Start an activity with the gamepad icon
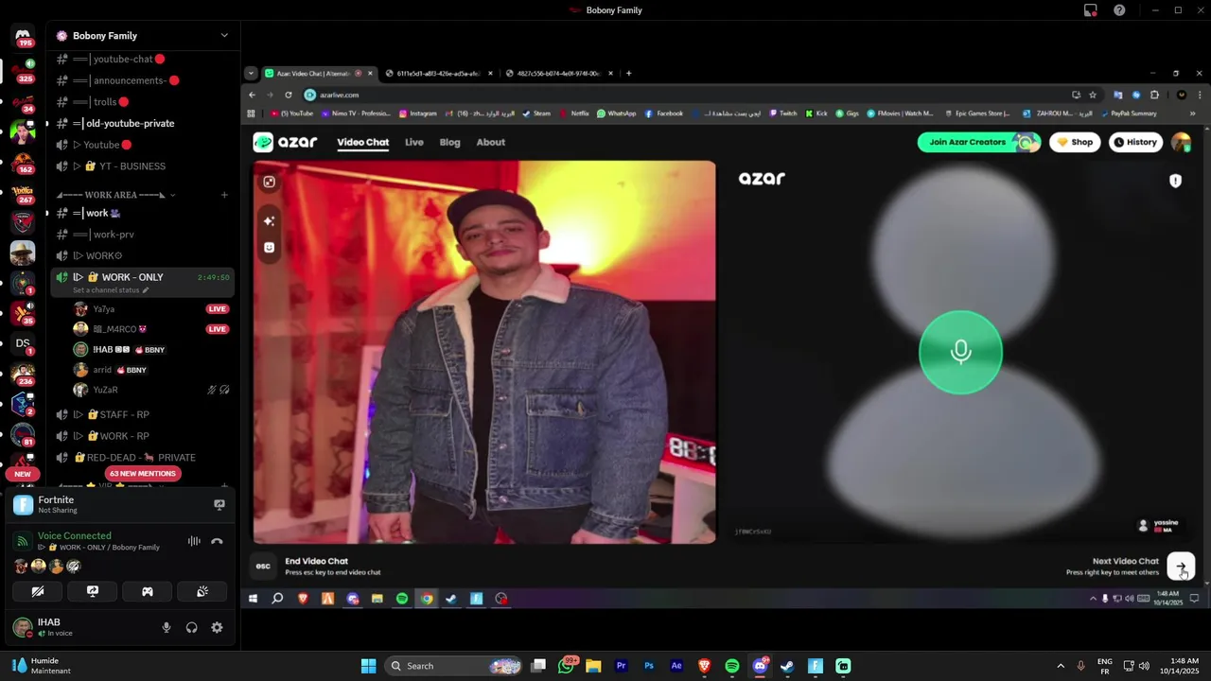 click(x=148, y=591)
